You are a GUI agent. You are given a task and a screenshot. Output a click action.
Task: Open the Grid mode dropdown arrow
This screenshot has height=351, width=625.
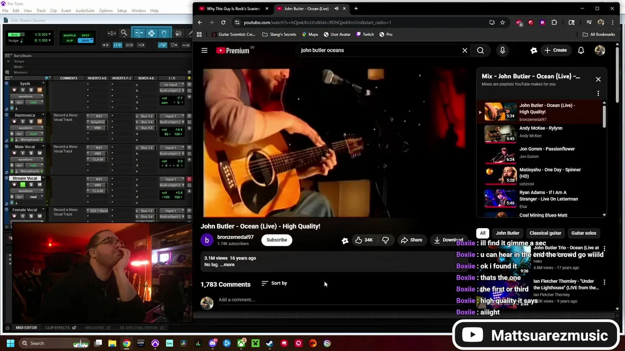[x=92, y=39]
